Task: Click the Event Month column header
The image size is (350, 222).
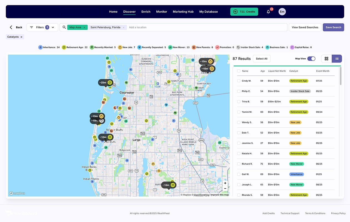Action: coord(323,71)
